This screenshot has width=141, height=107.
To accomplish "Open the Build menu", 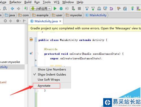I will (28, 2).
